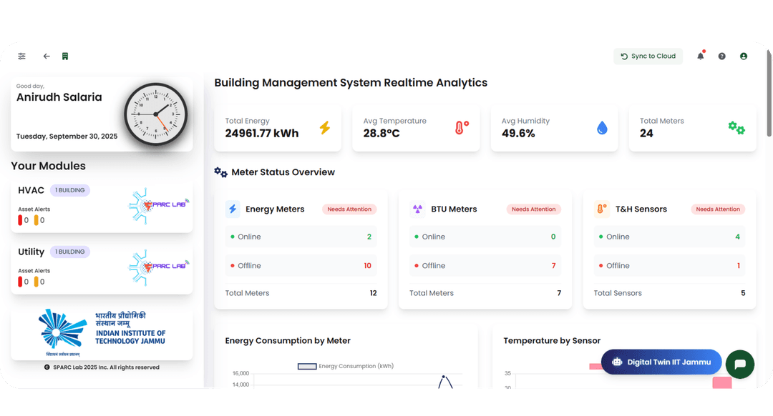Click the analog clock widget
The height and width of the screenshot is (416, 773).
[x=156, y=114]
